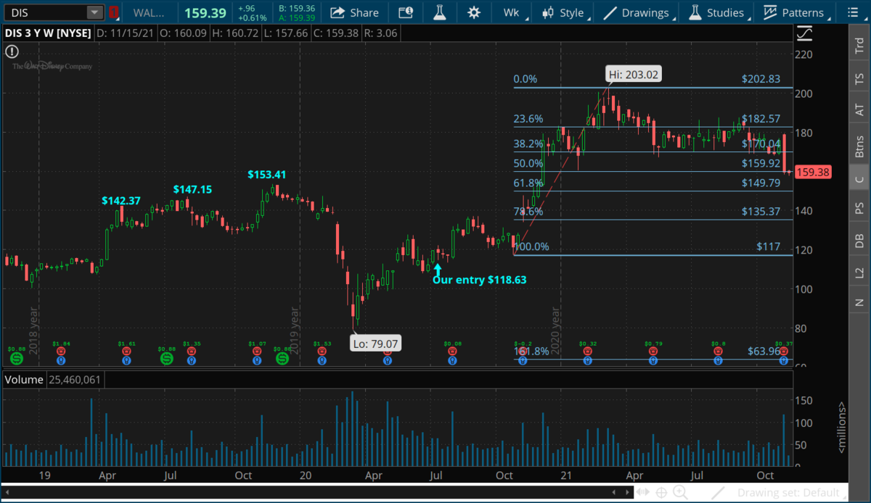Image resolution: width=871 pixels, height=503 pixels.
Task: Open the DB sidebar tab
Action: click(859, 241)
